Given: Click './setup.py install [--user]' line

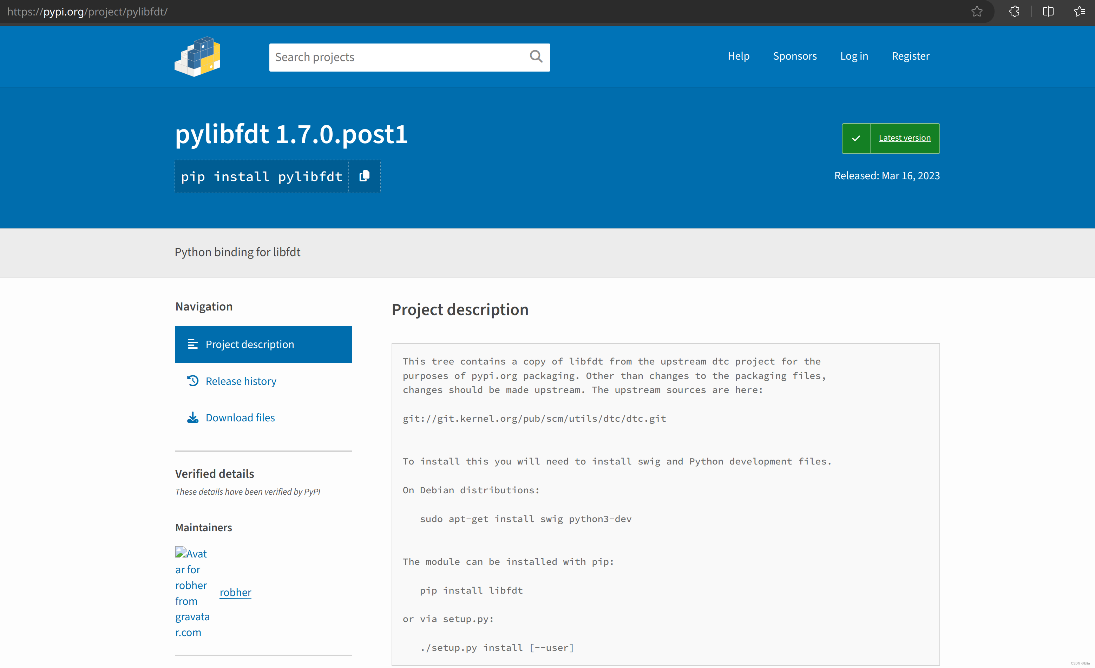Looking at the screenshot, I should tap(497, 648).
